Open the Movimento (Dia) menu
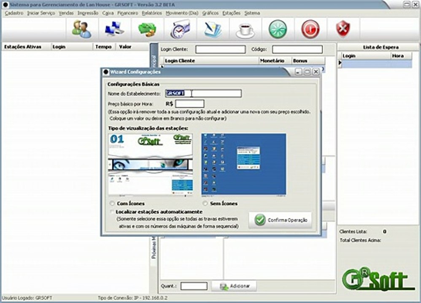The width and height of the screenshot is (421, 303). click(x=182, y=13)
